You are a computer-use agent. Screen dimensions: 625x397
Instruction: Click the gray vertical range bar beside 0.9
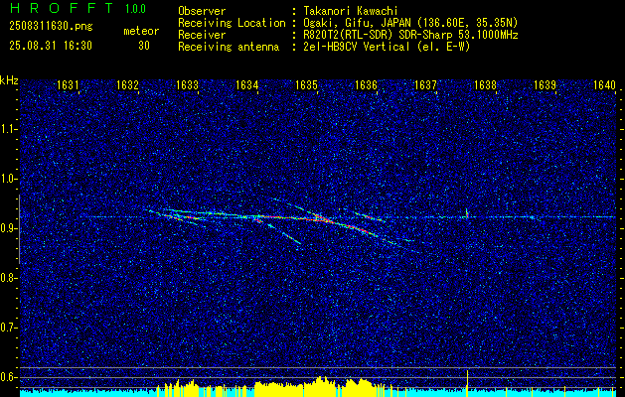(19, 229)
